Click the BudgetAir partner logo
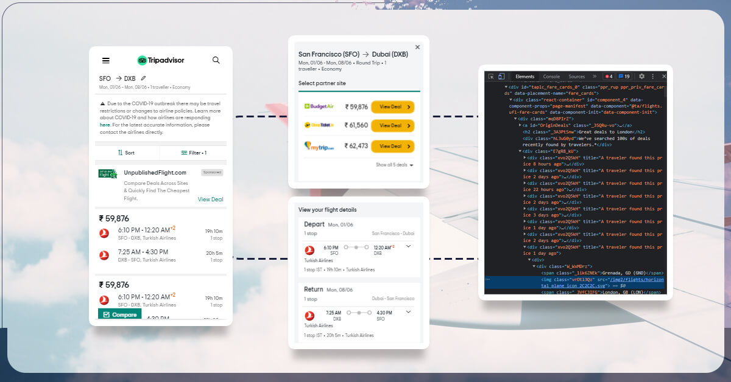This screenshot has width=731, height=382. pyautogui.click(x=319, y=106)
